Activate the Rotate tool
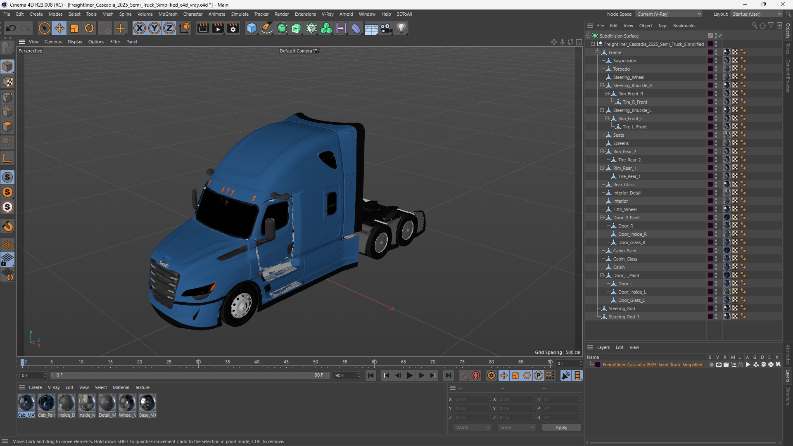 (89, 28)
